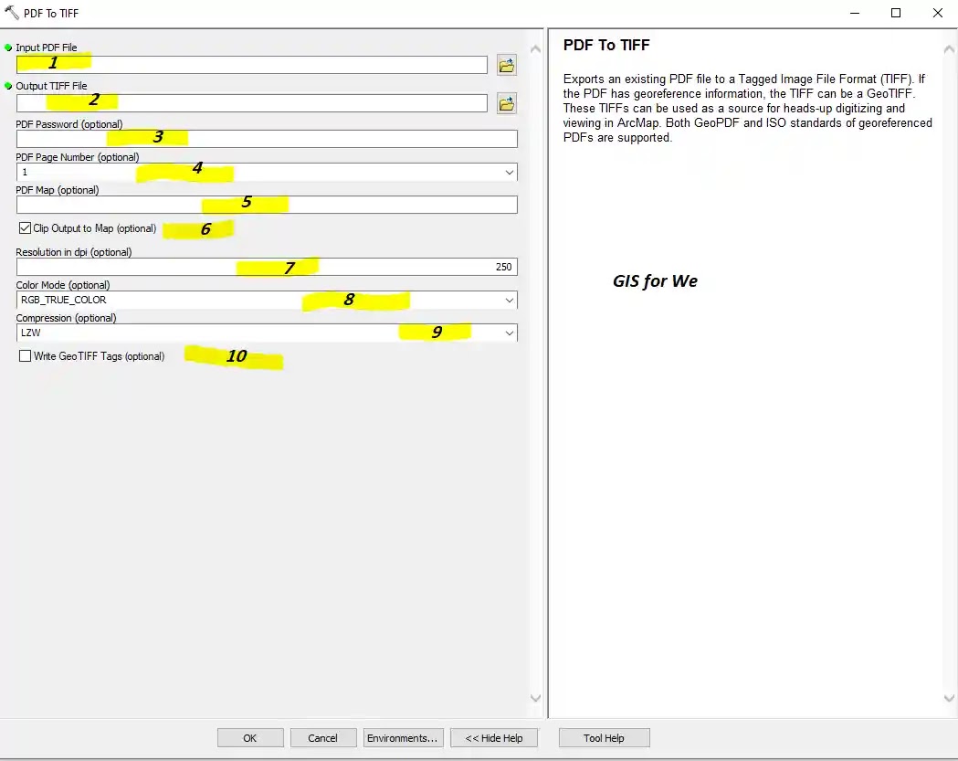Screen dimensions: 958x761
Task: Click the OK button
Action: click(250, 738)
